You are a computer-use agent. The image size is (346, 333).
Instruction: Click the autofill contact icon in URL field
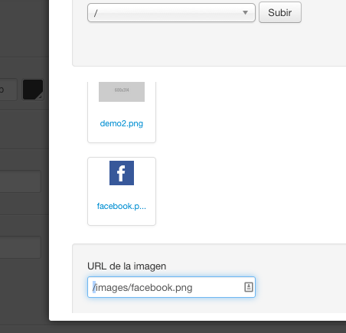tap(249, 287)
